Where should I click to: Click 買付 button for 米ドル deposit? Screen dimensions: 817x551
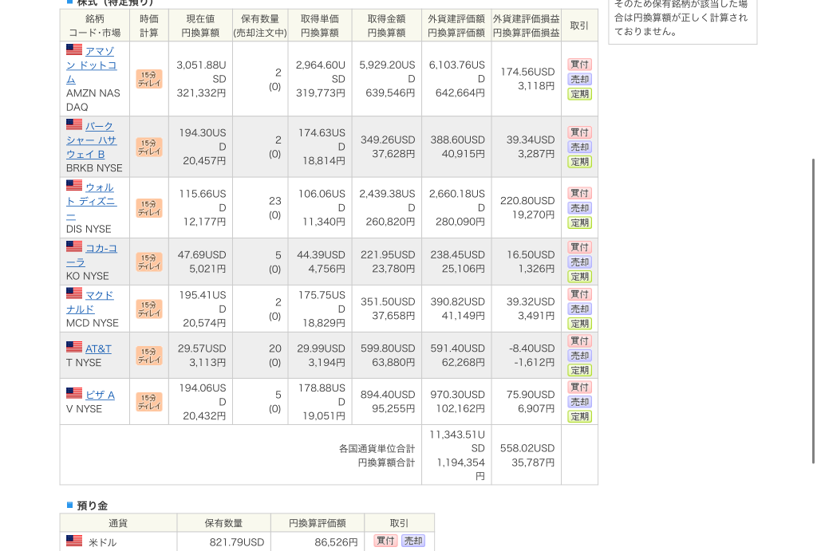(385, 541)
